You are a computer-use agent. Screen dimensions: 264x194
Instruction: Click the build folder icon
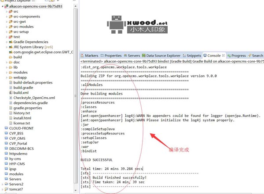[x=11, y=57]
